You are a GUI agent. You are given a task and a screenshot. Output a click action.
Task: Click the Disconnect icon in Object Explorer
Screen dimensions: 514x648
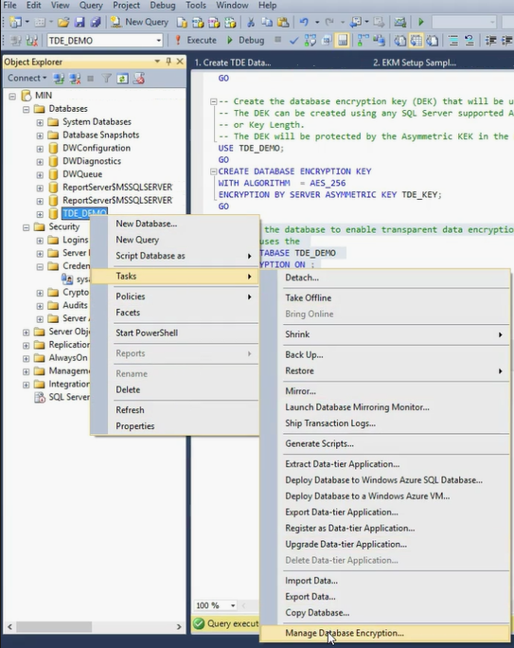click(75, 78)
